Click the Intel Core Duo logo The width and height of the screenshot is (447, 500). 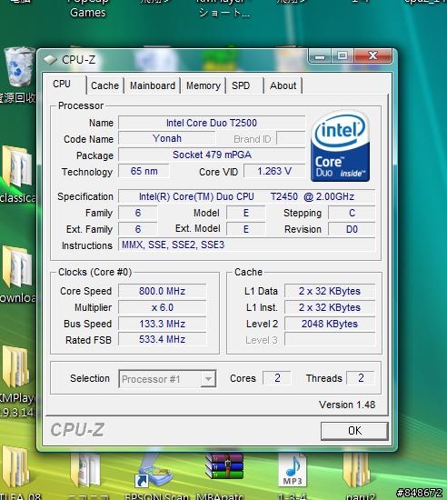coord(341,146)
